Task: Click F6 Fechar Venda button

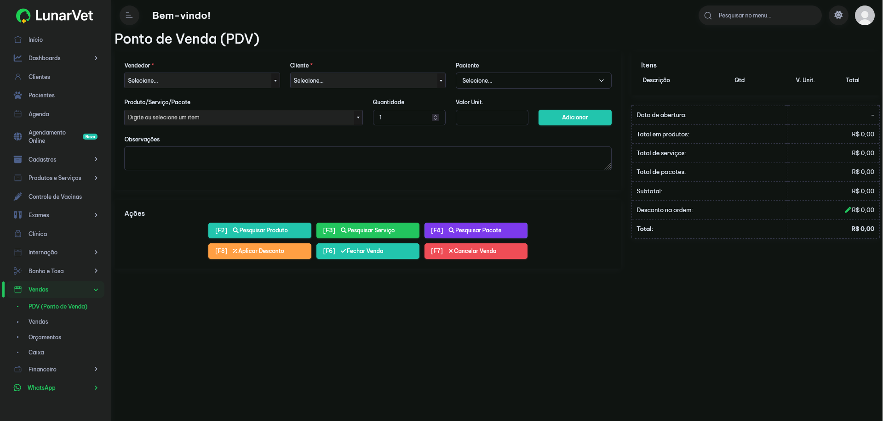Action: (x=368, y=251)
